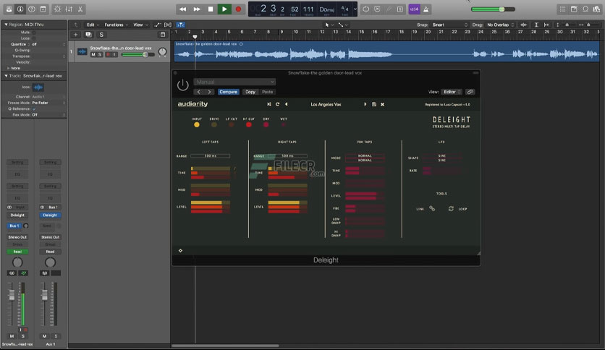The height and width of the screenshot is (350, 605).
Task: Collapse the Region: MIDI Thru disclosure triangle
Action: (x=6, y=25)
